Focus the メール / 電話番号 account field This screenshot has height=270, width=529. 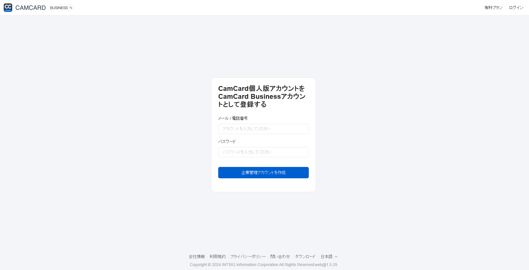point(264,129)
